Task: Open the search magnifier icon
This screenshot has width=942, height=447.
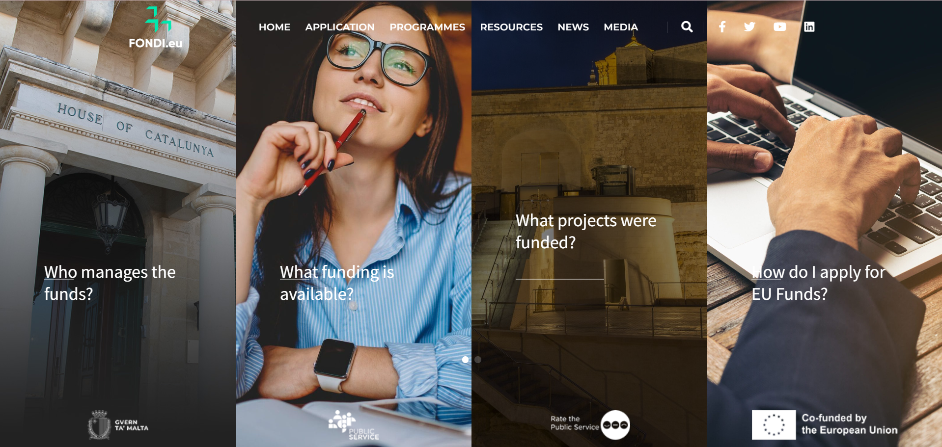Action: click(687, 27)
